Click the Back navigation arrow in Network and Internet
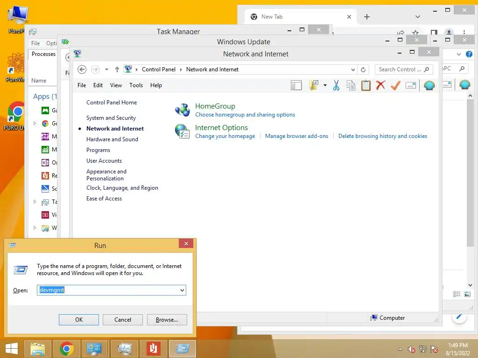 tap(82, 69)
